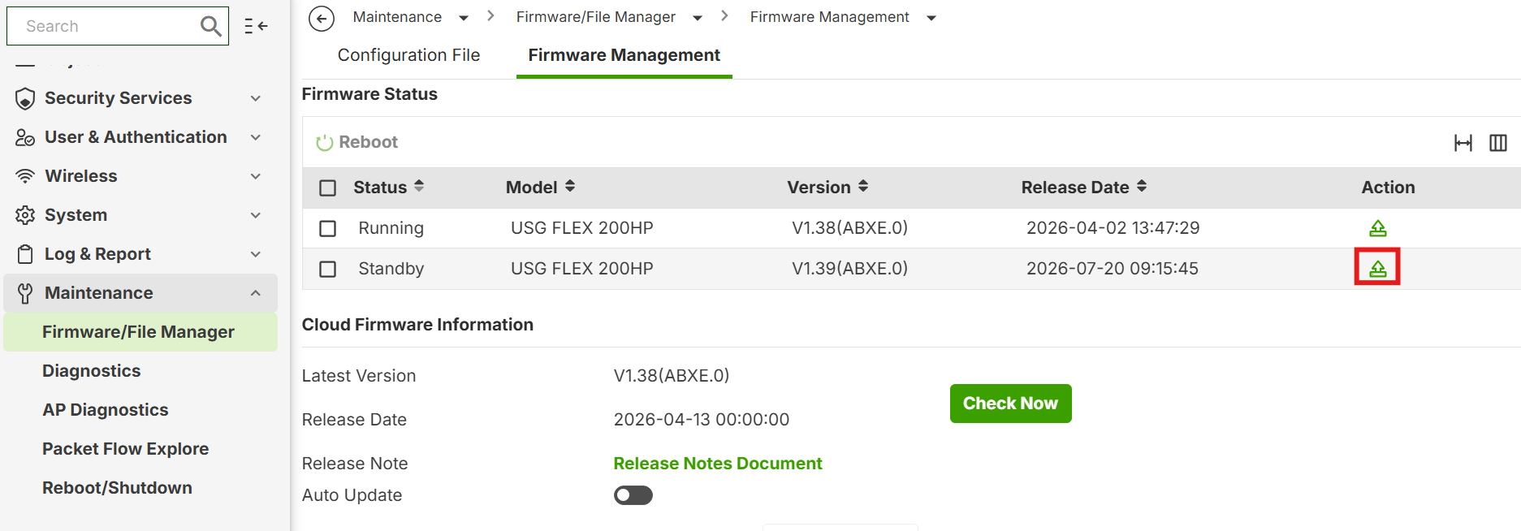Check the Running firmware row checkbox
1521x531 pixels.
[328, 229]
